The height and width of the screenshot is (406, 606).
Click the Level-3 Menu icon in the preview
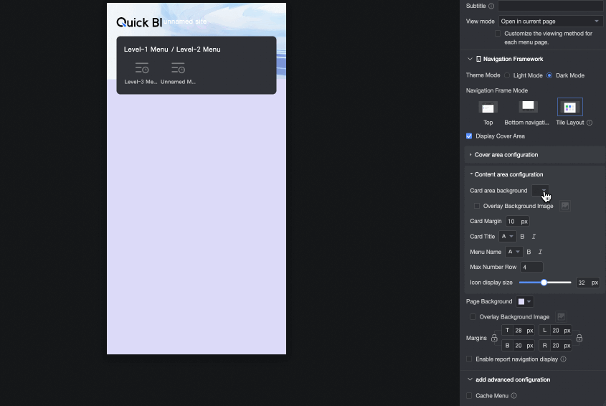(x=142, y=68)
